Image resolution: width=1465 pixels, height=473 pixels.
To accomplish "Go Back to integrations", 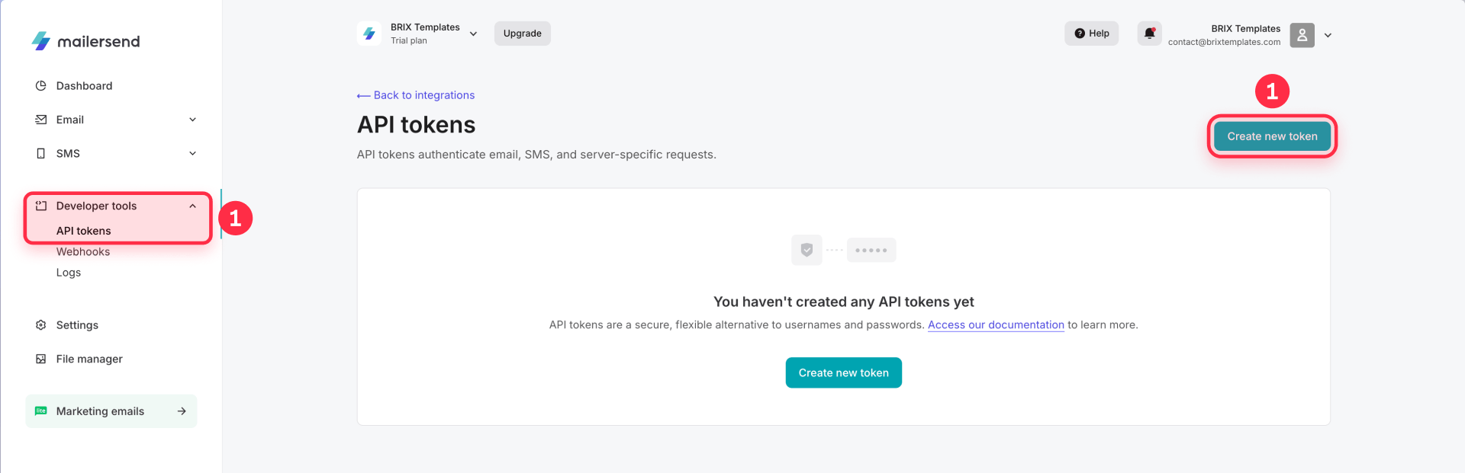I will (416, 95).
